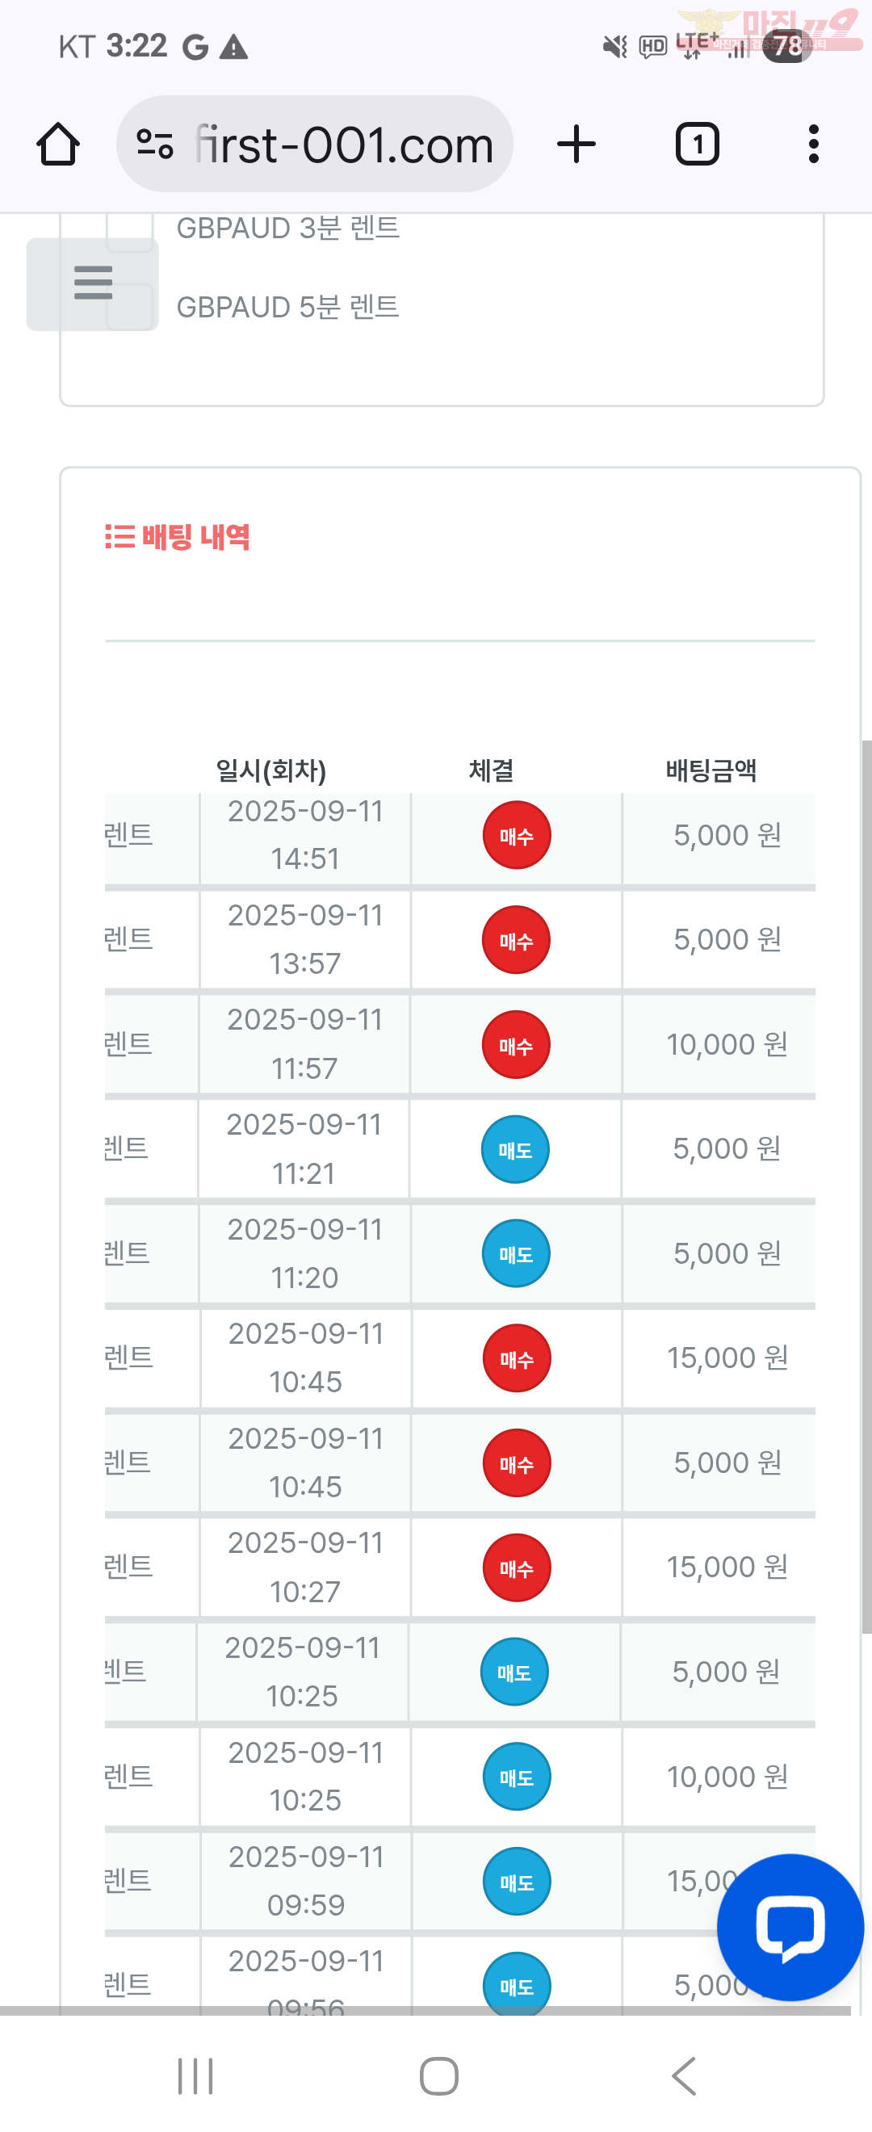Tap the blue 매도 badge at 11:21

tap(515, 1150)
